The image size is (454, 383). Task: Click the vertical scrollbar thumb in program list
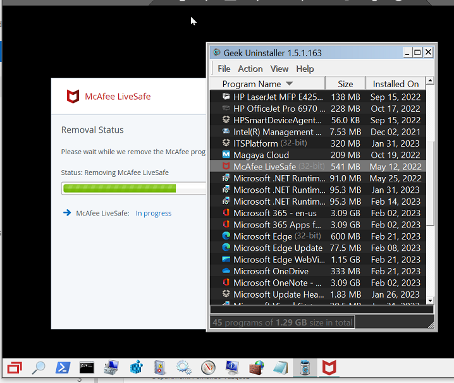coord(430,183)
